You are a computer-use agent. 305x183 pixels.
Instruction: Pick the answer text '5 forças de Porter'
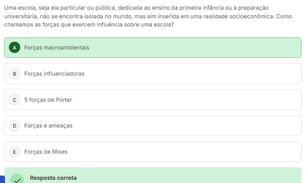tap(48, 100)
